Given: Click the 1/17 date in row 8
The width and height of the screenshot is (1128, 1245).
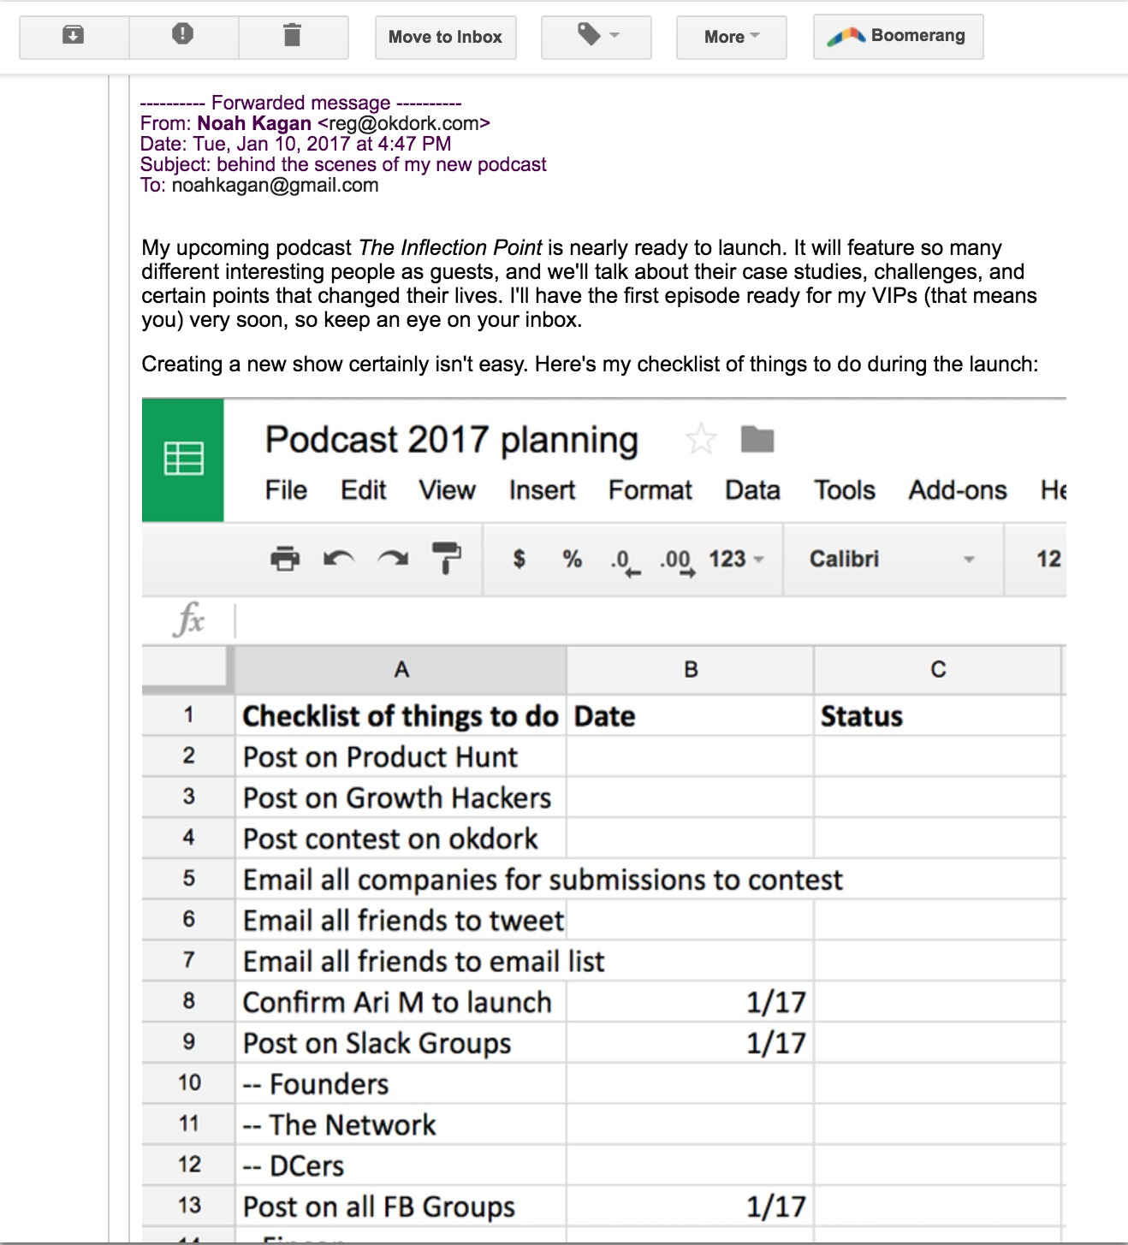Looking at the screenshot, I should pyautogui.click(x=690, y=1002).
